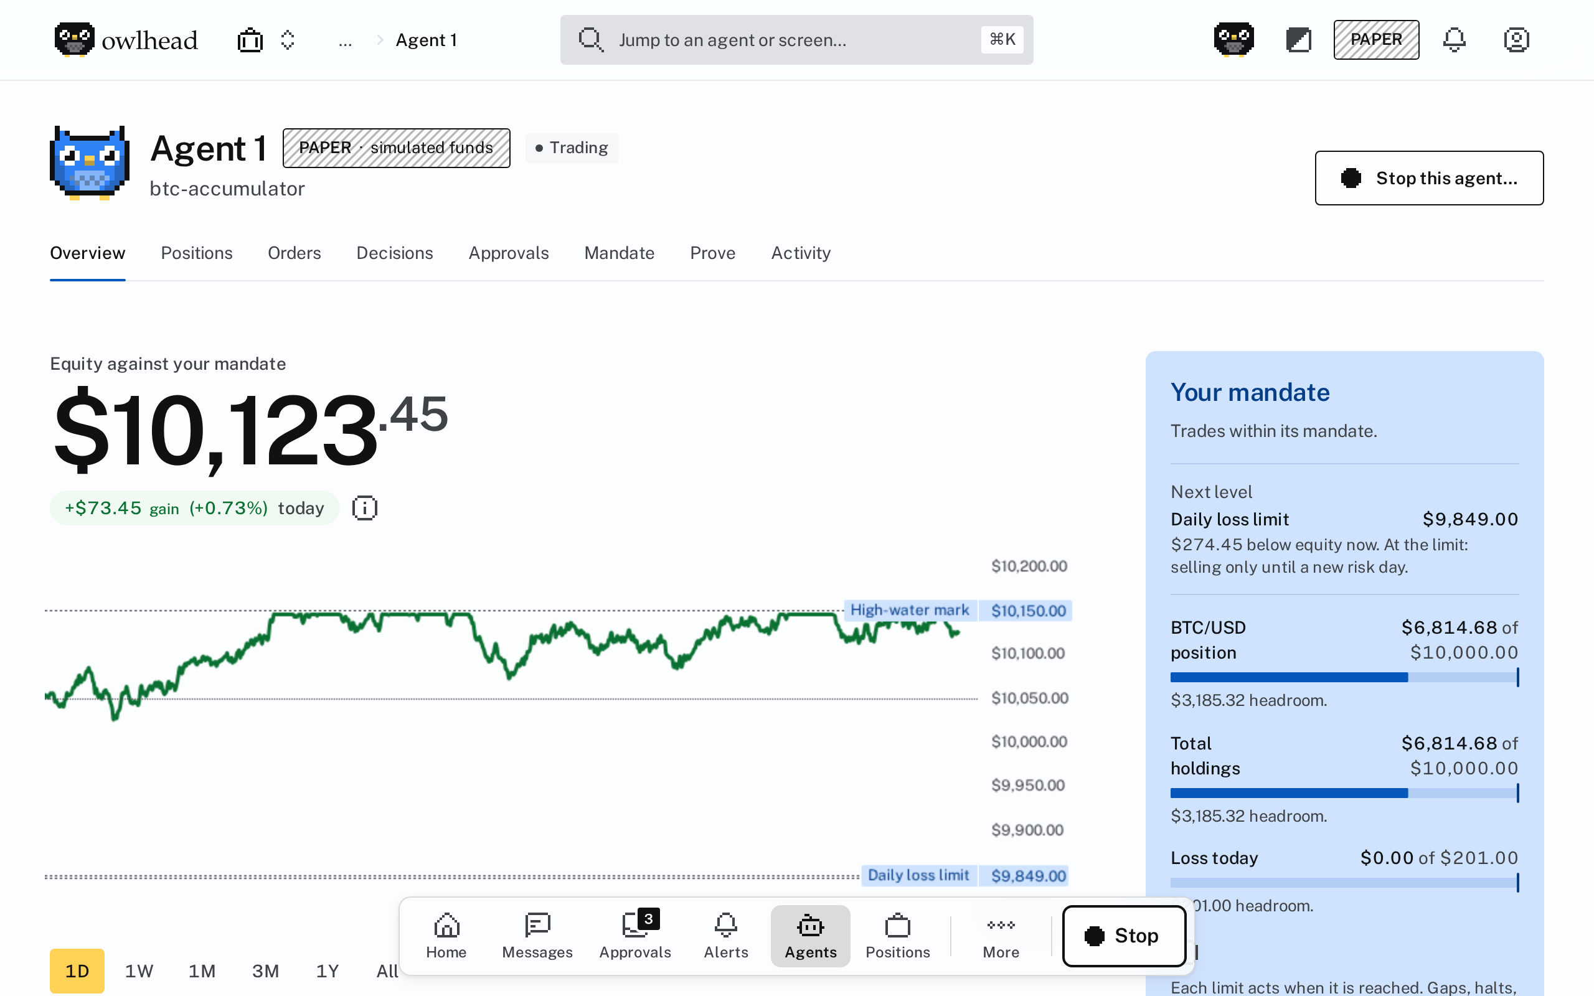Open the Prove tab

[x=713, y=253]
